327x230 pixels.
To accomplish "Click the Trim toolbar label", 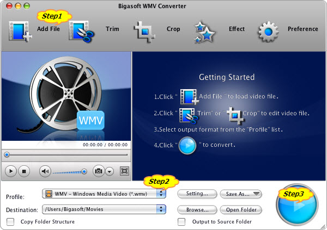I will tap(112, 29).
